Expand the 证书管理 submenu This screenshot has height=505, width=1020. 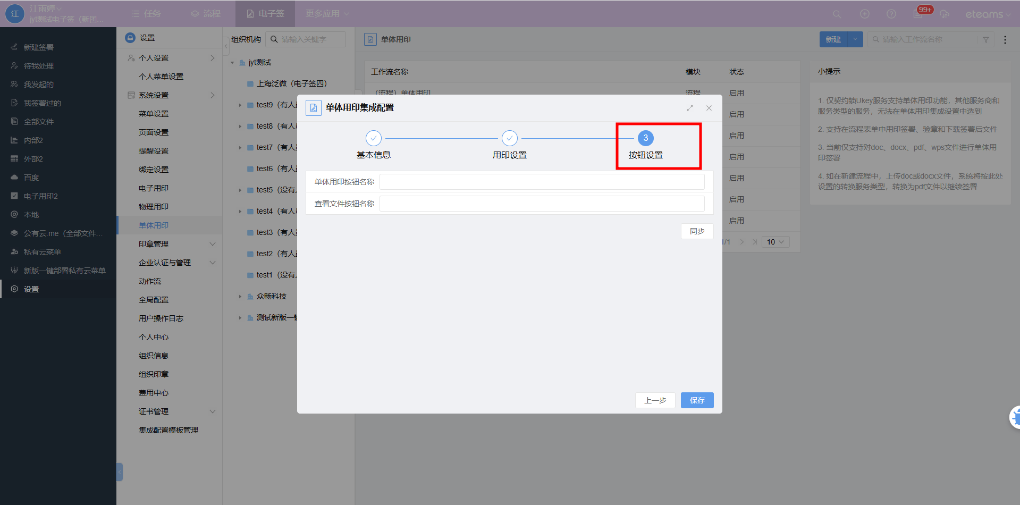tap(213, 411)
